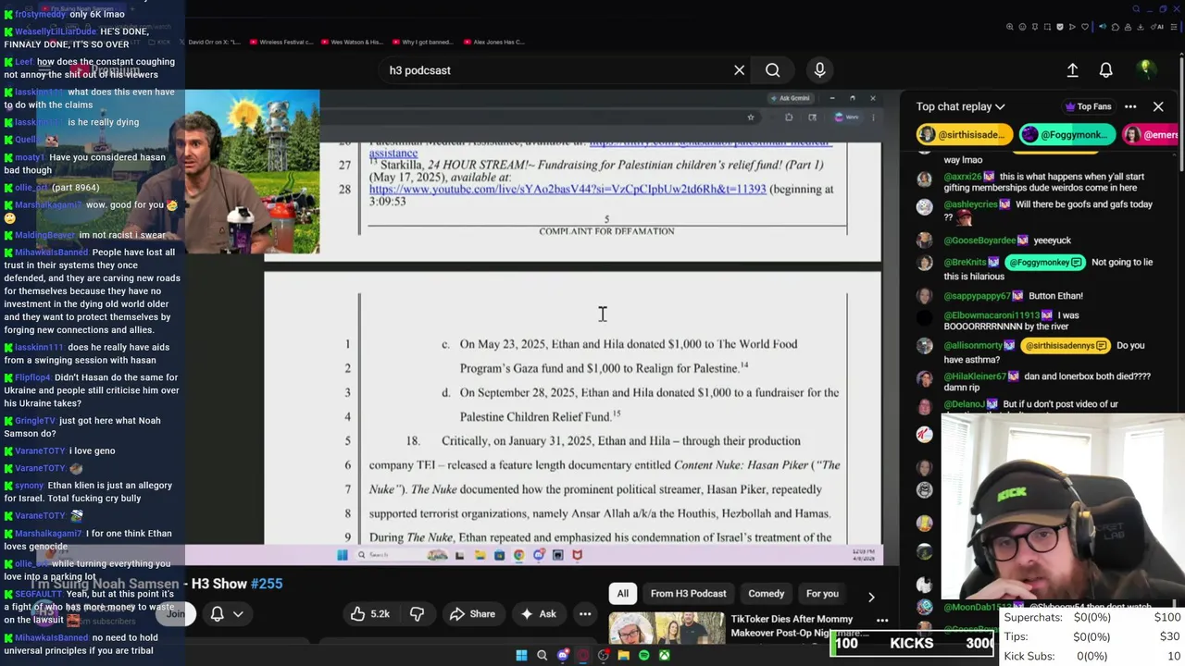Click @Foggymonkey mention in BreKnits' chat message
This screenshot has width=1185, height=666.
tap(1043, 263)
